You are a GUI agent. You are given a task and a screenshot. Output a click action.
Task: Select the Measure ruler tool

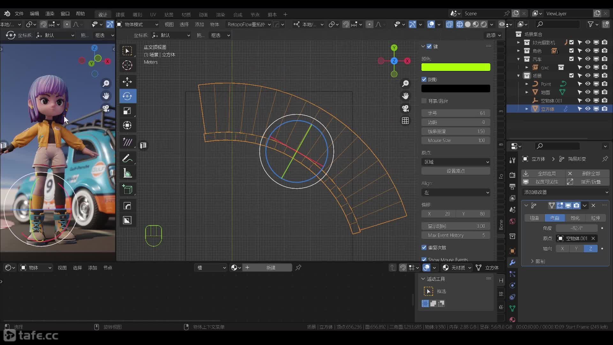[127, 173]
